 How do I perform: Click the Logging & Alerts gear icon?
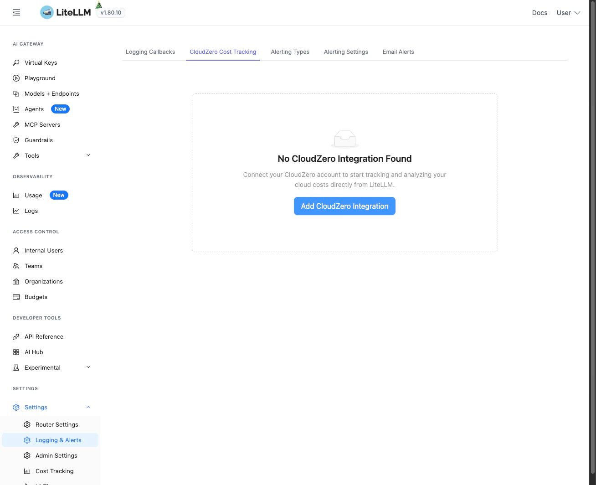[x=27, y=440]
